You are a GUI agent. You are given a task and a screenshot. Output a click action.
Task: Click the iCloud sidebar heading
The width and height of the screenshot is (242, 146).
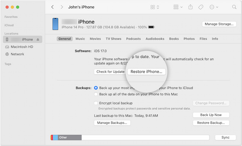click(9, 25)
